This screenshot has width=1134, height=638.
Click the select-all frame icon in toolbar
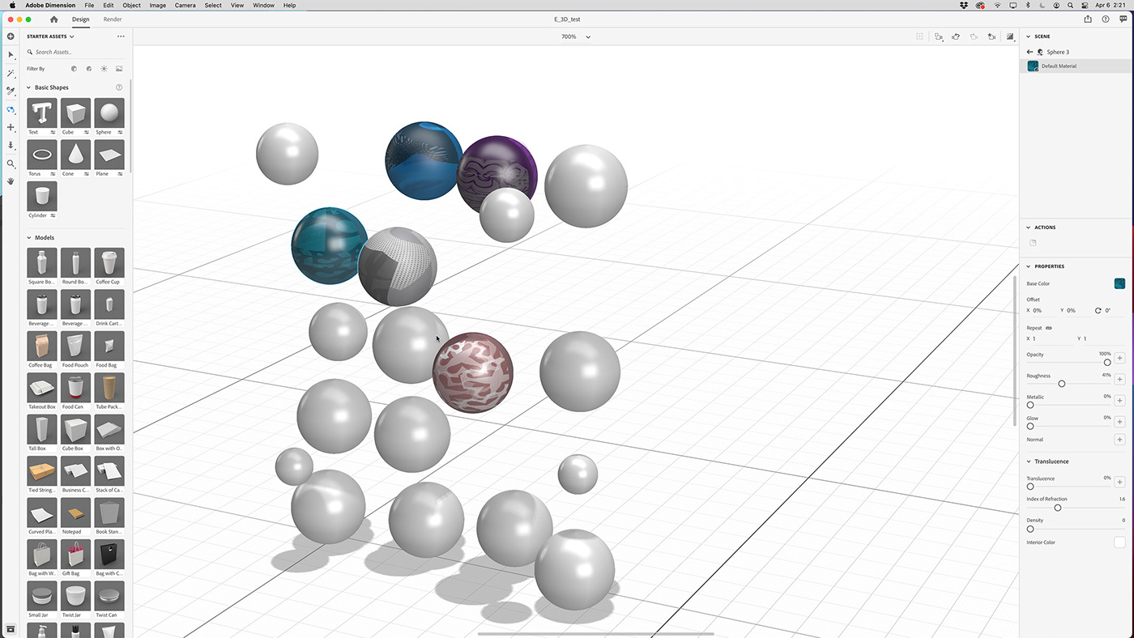[919, 36]
